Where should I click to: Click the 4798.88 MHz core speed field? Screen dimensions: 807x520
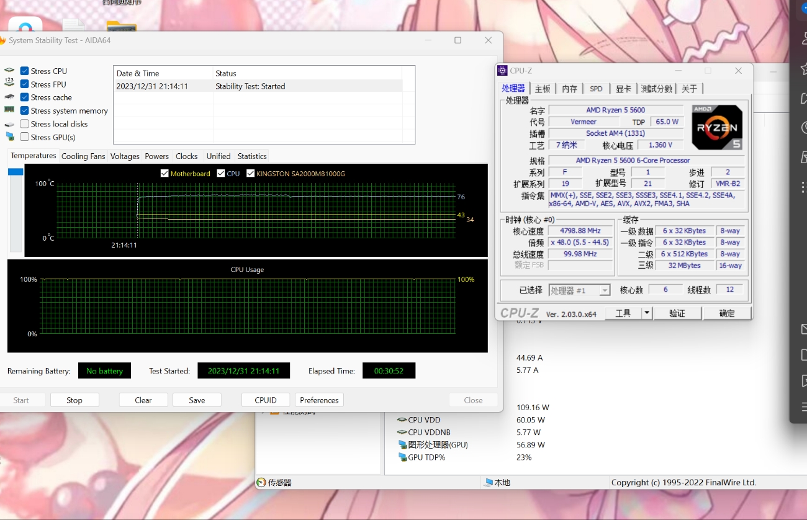click(x=580, y=231)
